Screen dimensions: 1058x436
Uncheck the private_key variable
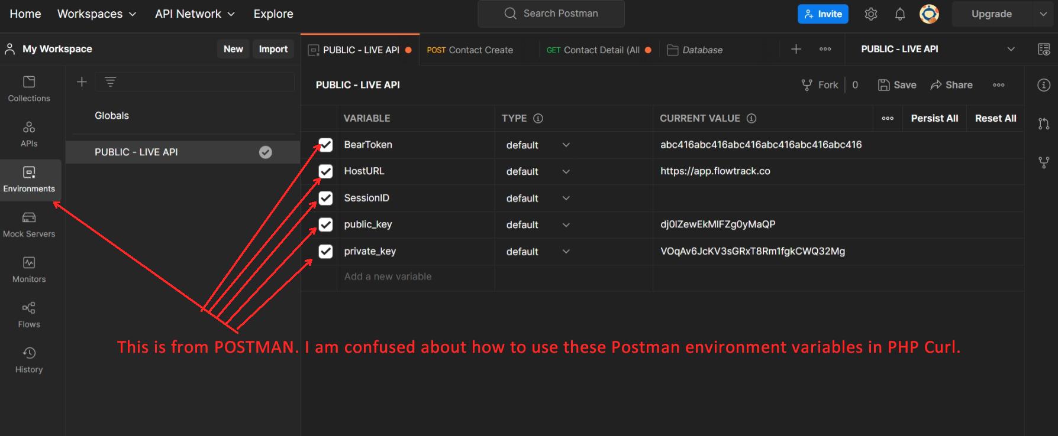tap(326, 252)
